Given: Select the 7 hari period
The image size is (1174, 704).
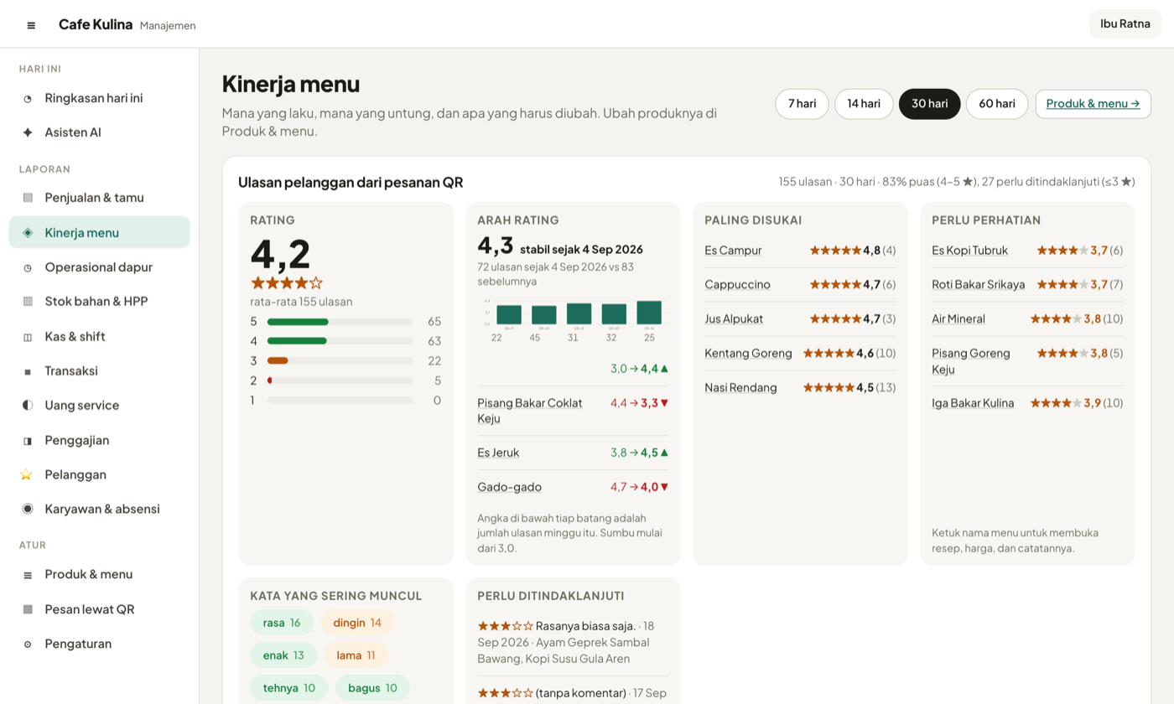Looking at the screenshot, I should pyautogui.click(x=803, y=104).
